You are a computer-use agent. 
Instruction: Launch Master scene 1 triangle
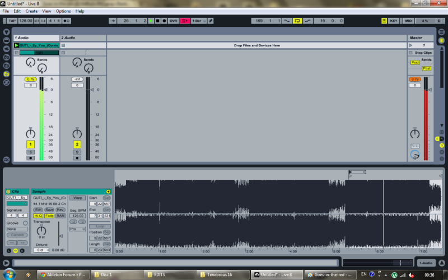click(x=410, y=45)
